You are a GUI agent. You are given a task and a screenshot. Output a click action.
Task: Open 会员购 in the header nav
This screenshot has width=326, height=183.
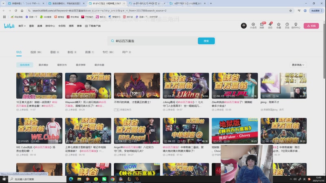(62, 26)
